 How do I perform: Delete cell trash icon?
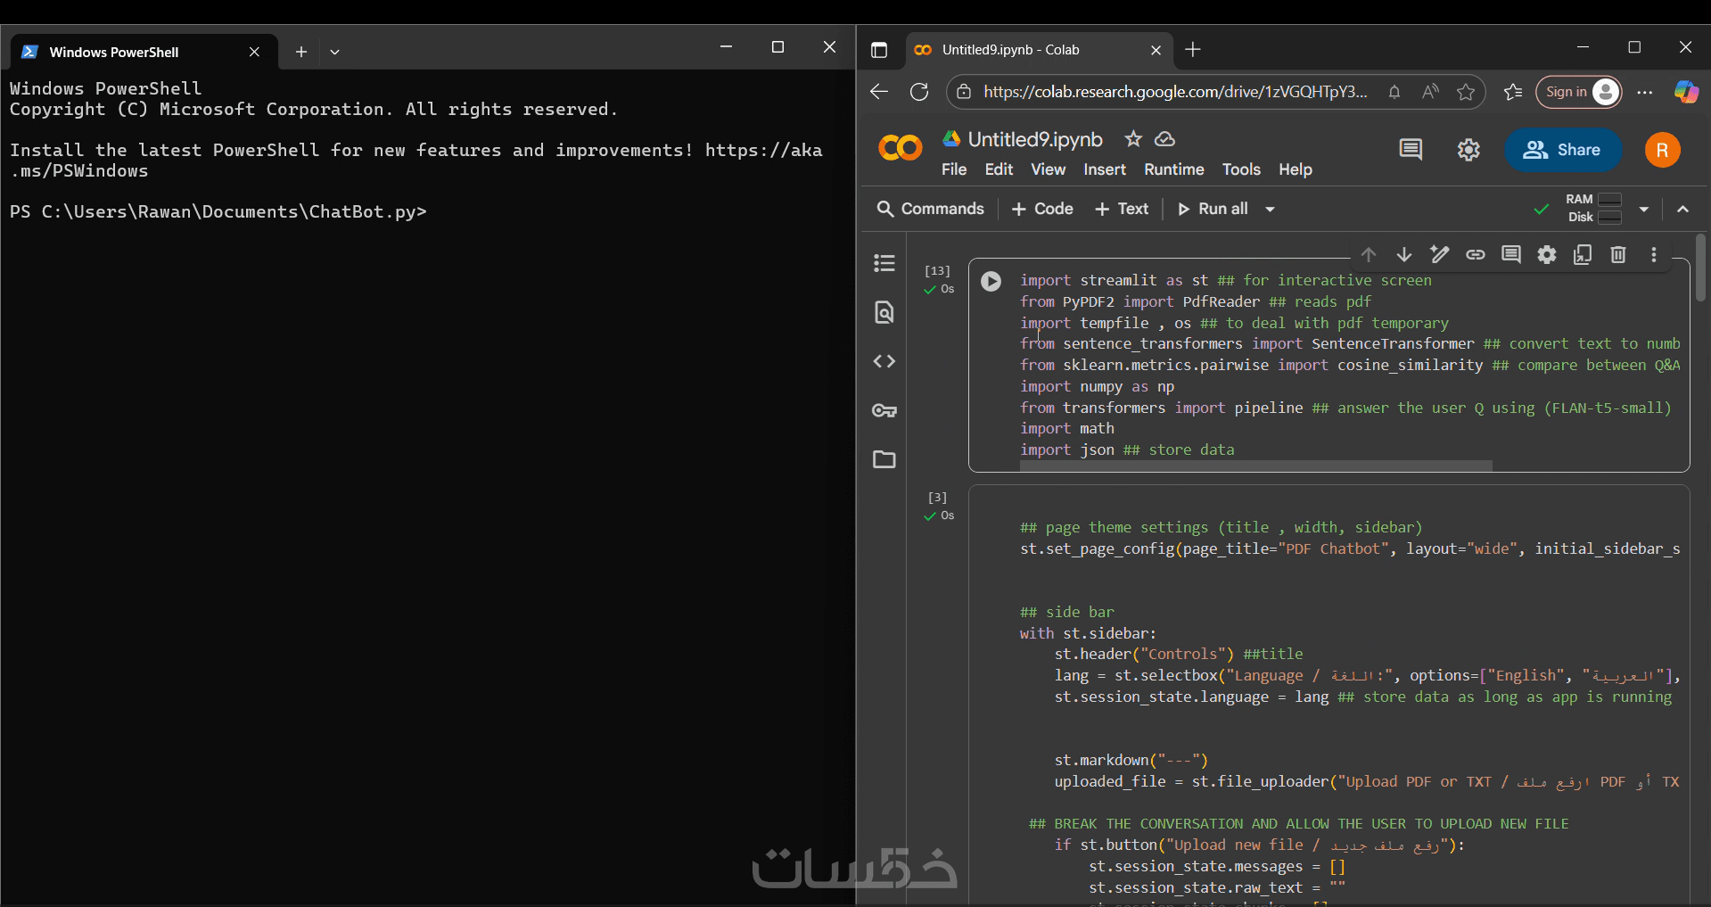coord(1618,255)
